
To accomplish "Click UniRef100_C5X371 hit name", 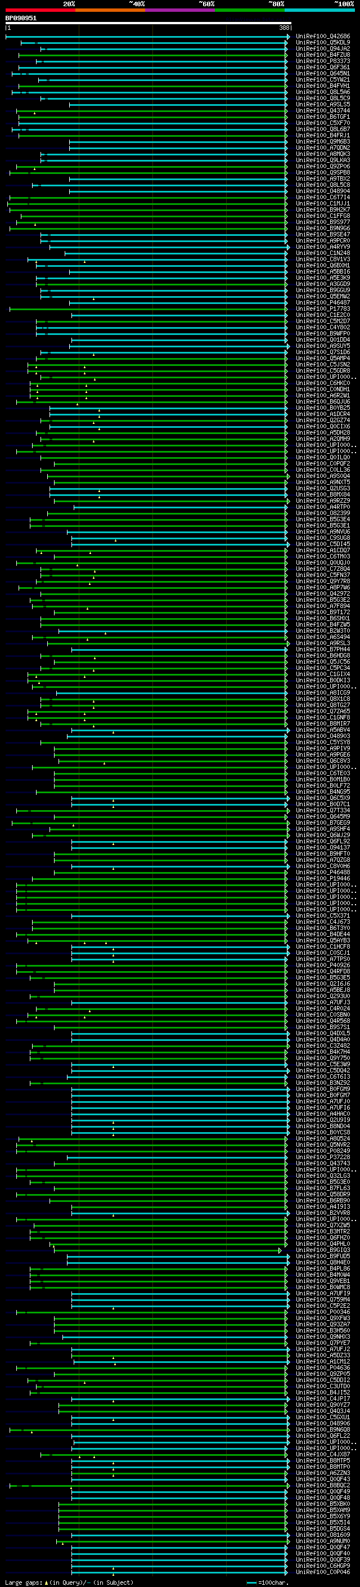I will [323, 916].
